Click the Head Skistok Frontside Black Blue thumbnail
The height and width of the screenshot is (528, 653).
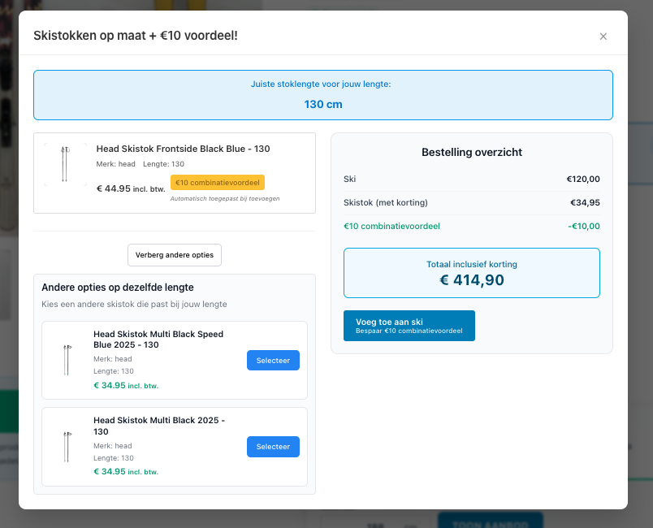point(66,164)
